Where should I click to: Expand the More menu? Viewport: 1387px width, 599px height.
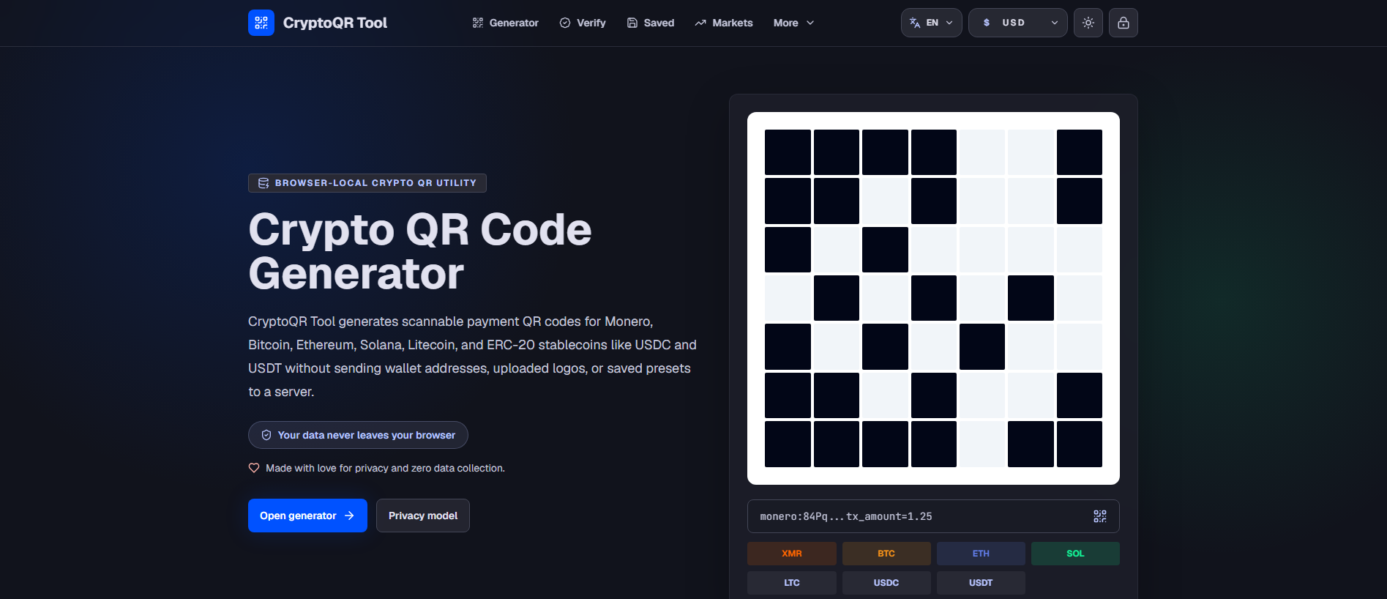(793, 23)
